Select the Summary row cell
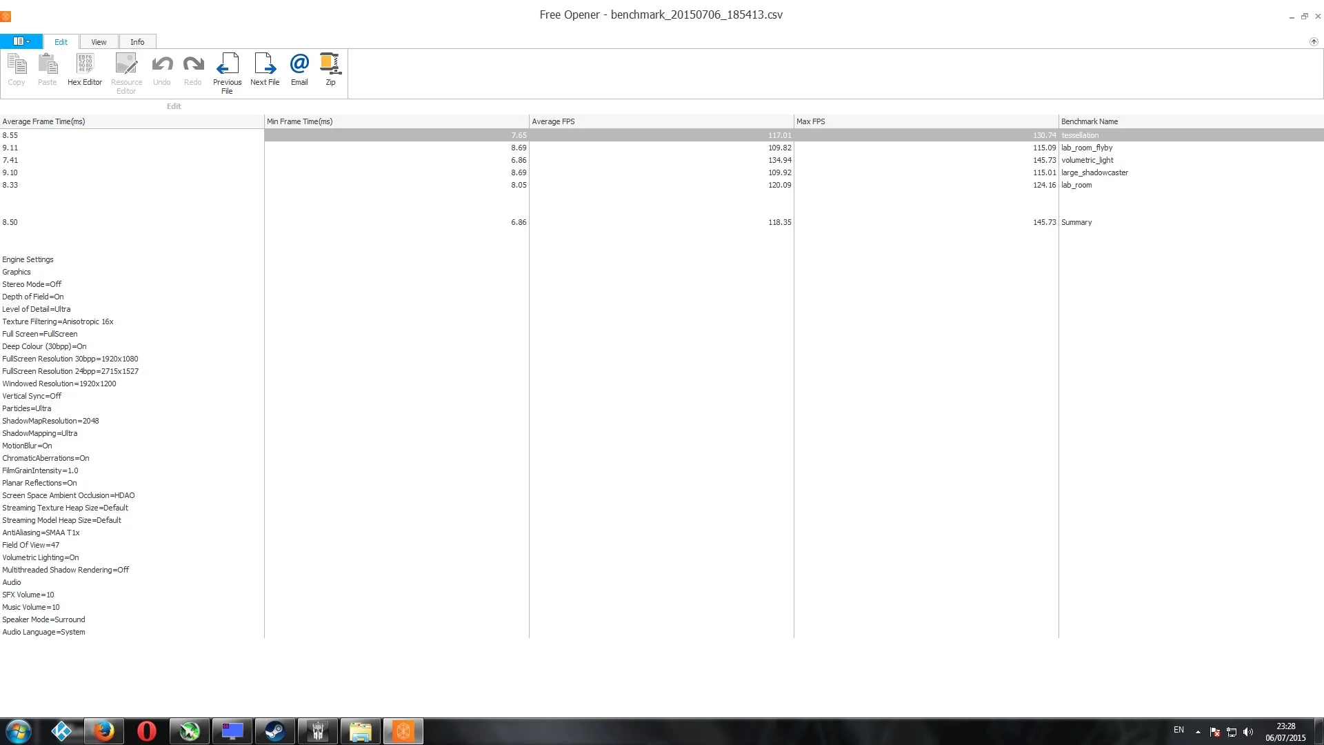 point(1191,222)
